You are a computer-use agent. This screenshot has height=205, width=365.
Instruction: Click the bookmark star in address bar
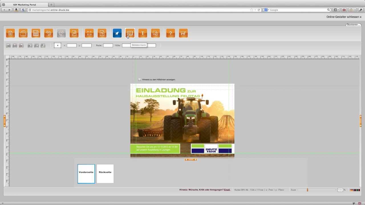point(252,10)
